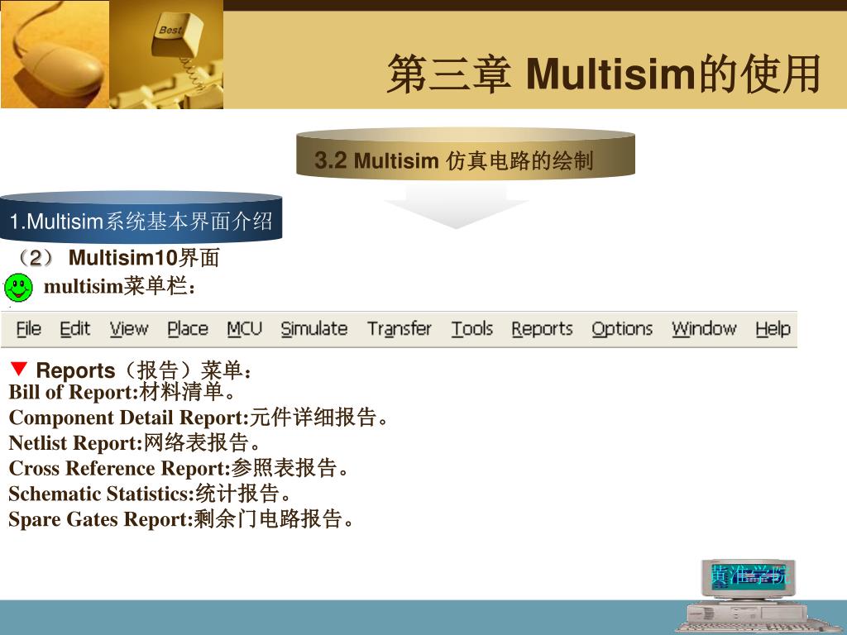Click the line Cross Reference Report:参照表报告

(179, 468)
